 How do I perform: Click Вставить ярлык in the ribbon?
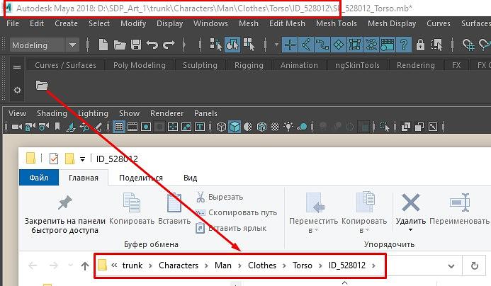pyautogui.click(x=231, y=228)
